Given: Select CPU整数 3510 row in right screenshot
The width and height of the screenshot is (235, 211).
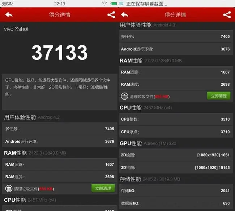Looking at the screenshot, I should click(x=176, y=119).
